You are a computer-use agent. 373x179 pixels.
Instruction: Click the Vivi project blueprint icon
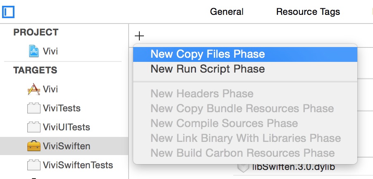coord(33,52)
